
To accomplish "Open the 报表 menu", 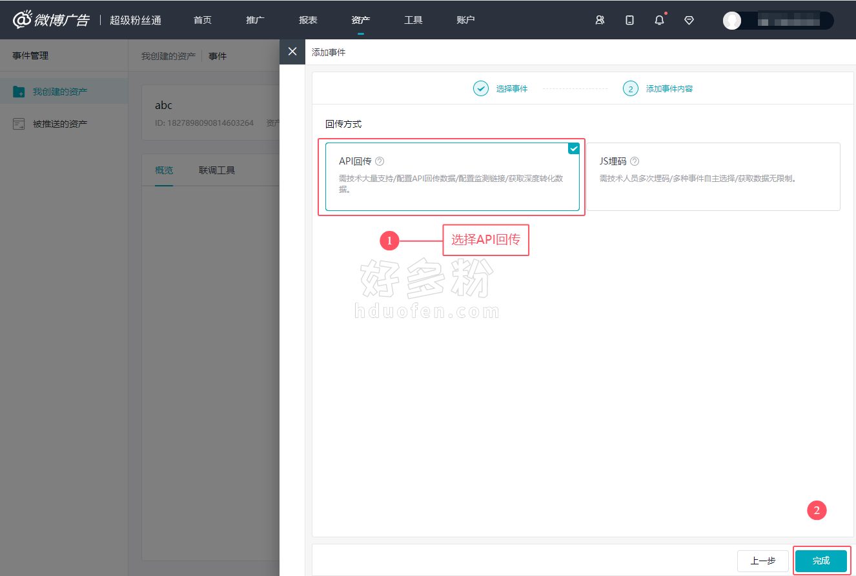I will click(x=308, y=20).
